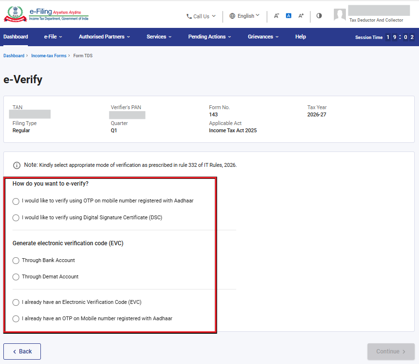The image size is (419, 364).
Task: Select verify using Digital Signature Certificate option
Action: click(16, 218)
